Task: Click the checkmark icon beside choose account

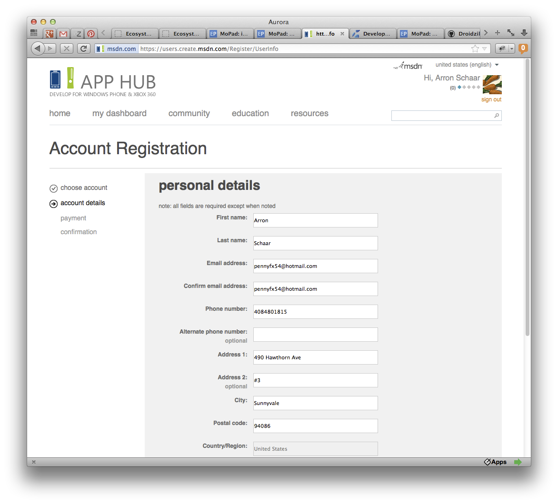Action: [53, 188]
